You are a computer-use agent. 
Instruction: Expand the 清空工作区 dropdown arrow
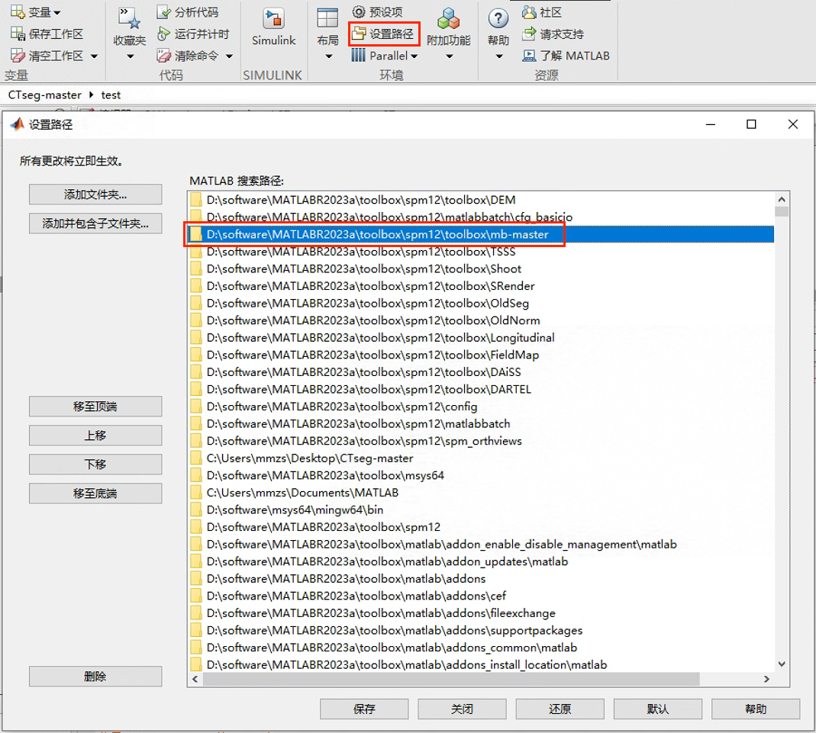click(x=94, y=56)
